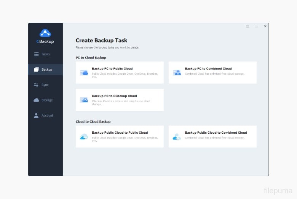Open the Tasks tab label
Image resolution: width=297 pixels, height=199 pixels.
(x=46, y=54)
